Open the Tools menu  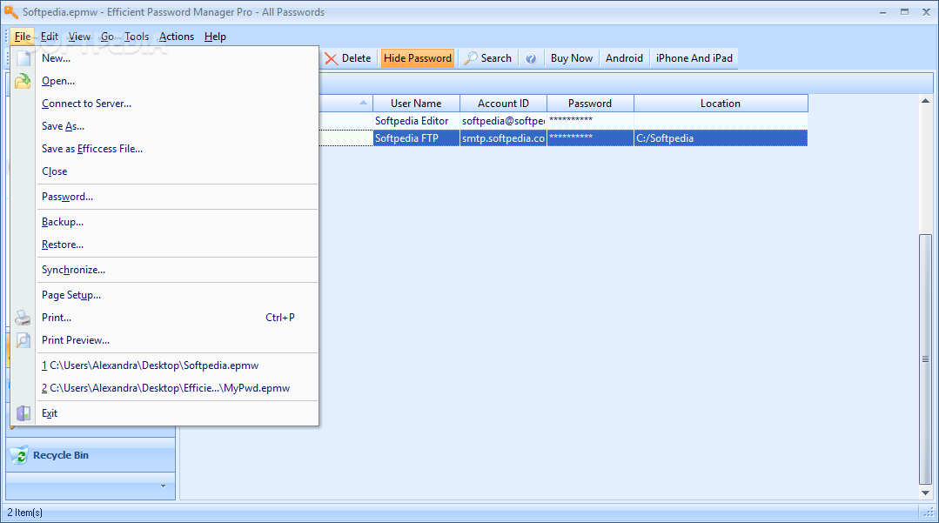[137, 37]
